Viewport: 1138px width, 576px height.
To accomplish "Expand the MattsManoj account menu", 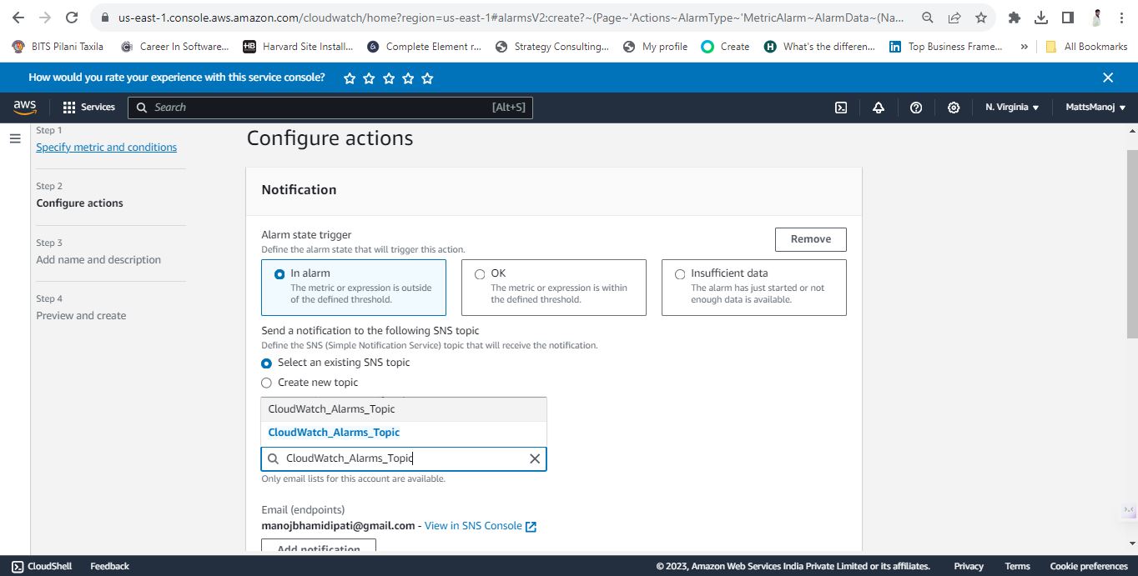I will tap(1095, 108).
